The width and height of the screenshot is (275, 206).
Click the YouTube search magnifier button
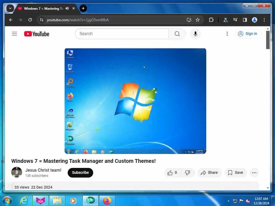pyautogui.click(x=177, y=34)
